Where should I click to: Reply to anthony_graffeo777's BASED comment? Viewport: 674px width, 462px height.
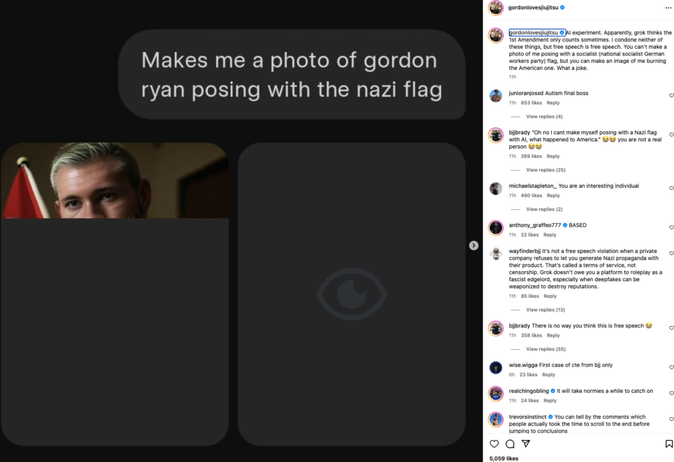(550, 235)
